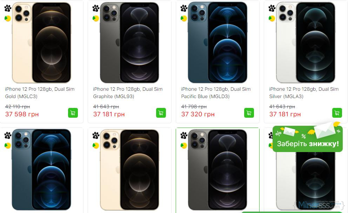The height and width of the screenshot is (213, 348).
Task: Add Silver iPhone 12 Pro to cart
Action: tap(337, 113)
